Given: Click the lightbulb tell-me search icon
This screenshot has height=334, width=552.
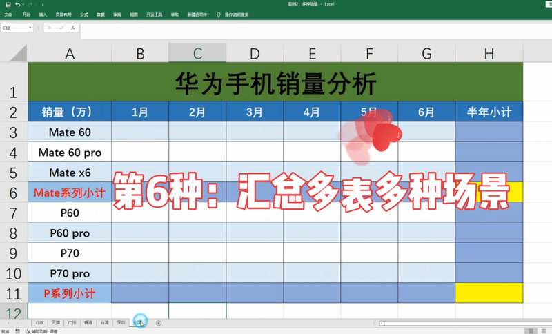Looking at the screenshot, I should (x=218, y=14).
